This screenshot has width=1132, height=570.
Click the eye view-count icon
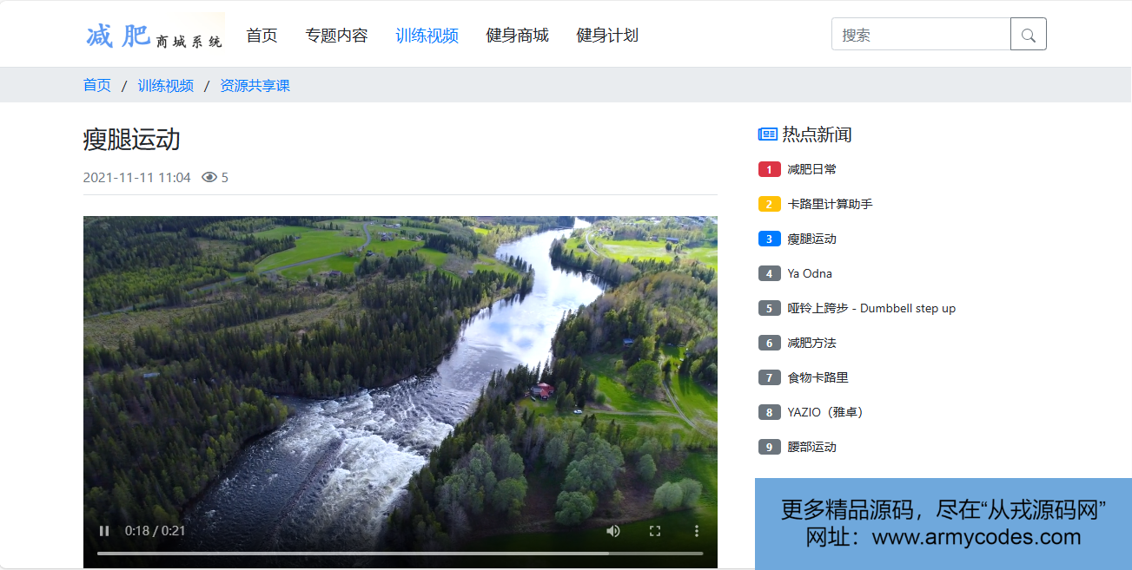[x=209, y=178]
